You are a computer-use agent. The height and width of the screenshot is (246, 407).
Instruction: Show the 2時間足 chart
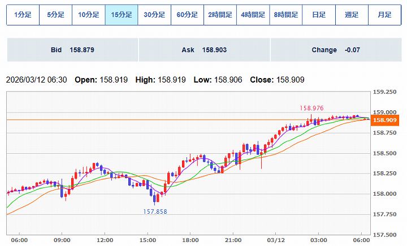coord(220,15)
